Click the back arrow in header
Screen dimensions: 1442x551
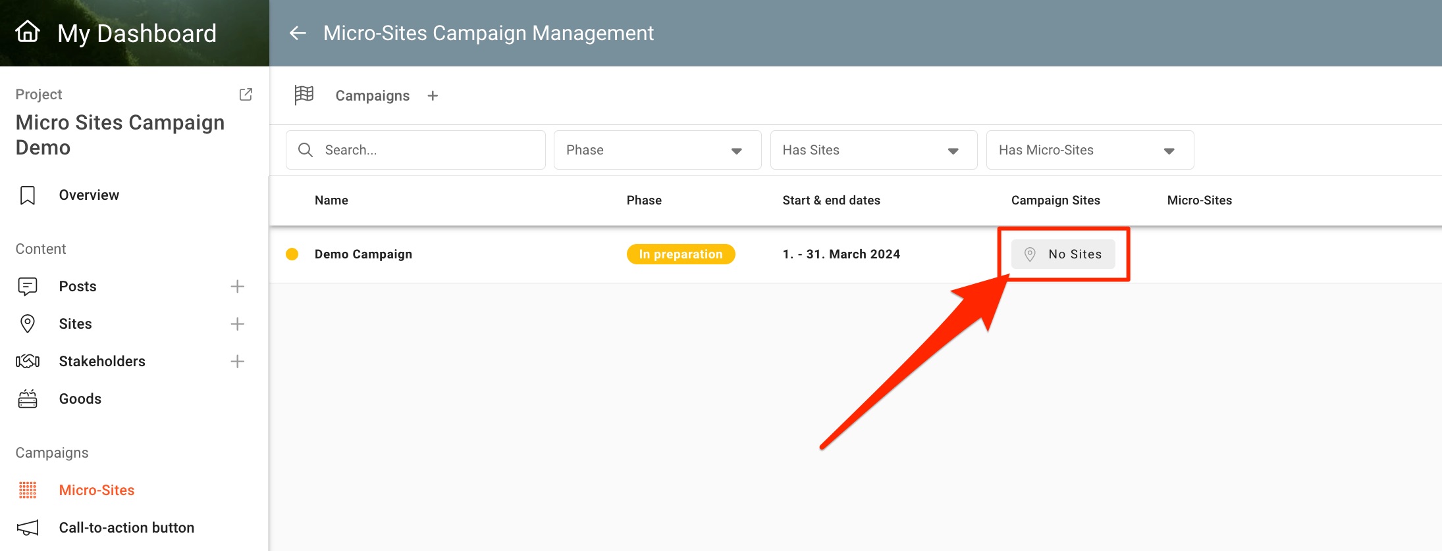click(x=298, y=33)
